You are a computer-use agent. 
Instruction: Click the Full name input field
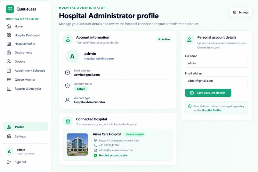click(x=216, y=63)
